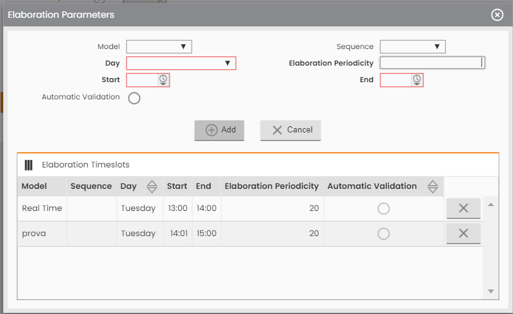Close the Elaboration Parameters dialog
The width and height of the screenshot is (513, 314).
click(x=497, y=15)
